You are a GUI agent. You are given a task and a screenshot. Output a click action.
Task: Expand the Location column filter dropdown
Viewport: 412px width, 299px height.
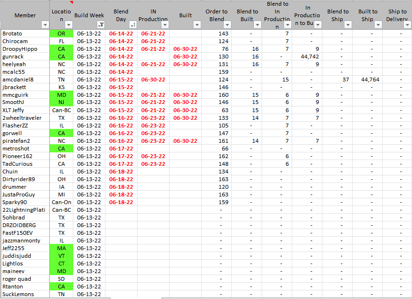(x=69, y=24)
